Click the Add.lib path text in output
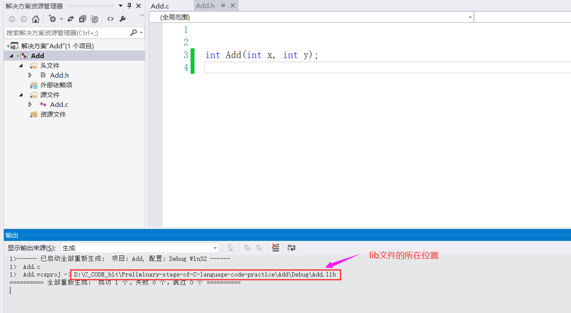The height and width of the screenshot is (313, 571). tap(205, 274)
